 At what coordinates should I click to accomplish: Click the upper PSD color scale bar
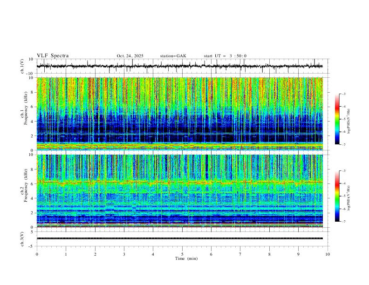[x=337, y=119]
